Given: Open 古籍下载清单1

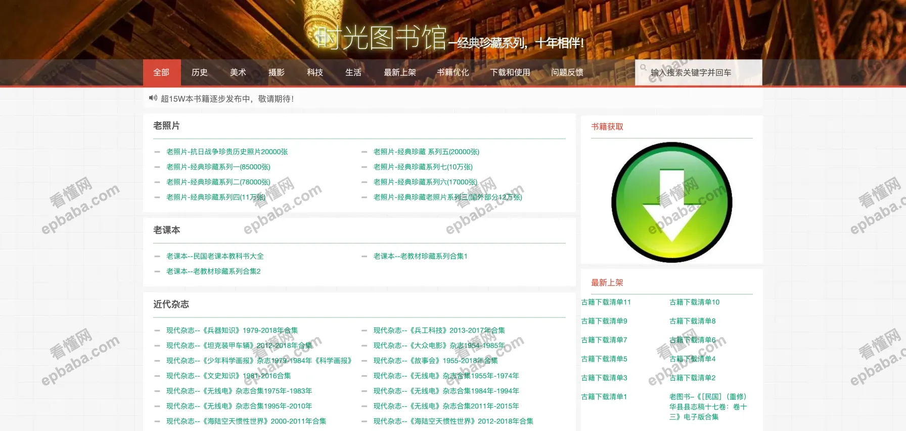Looking at the screenshot, I should tap(604, 397).
